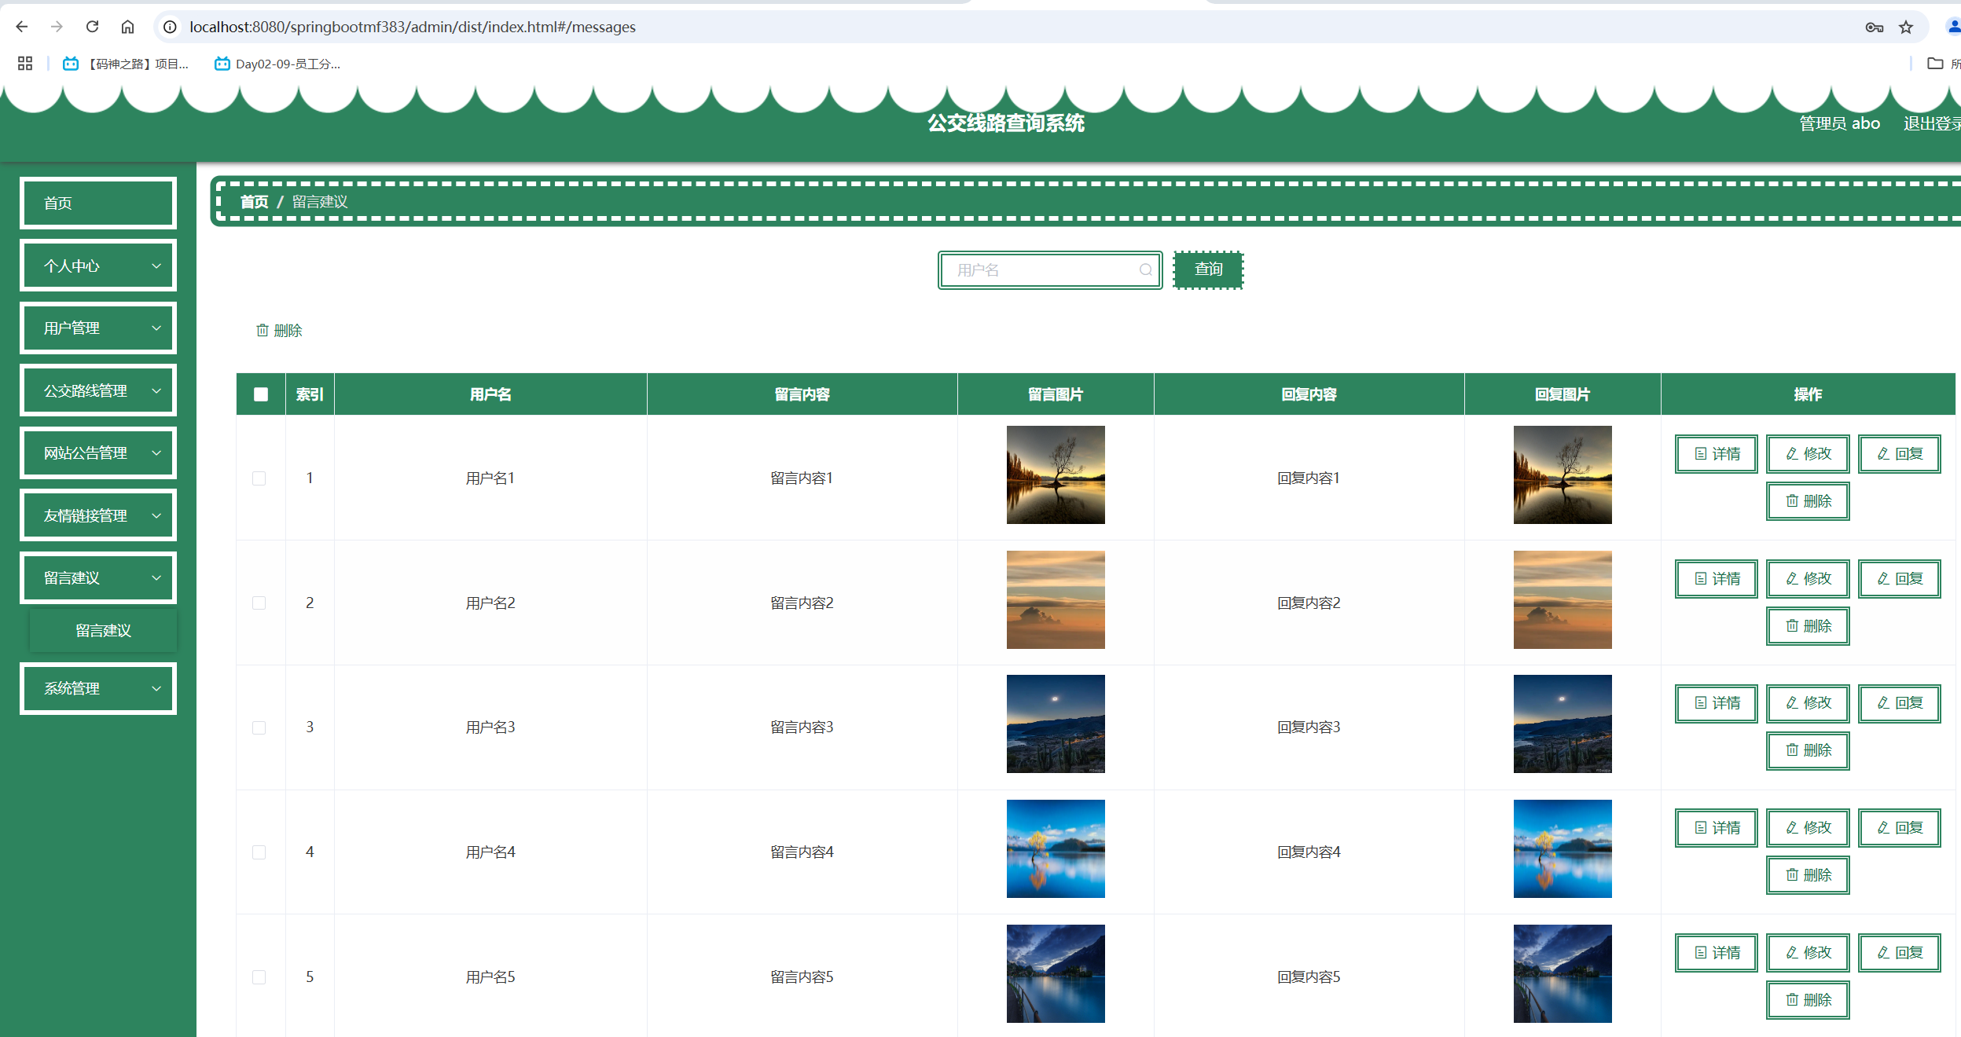Screen dimensions: 1961x1037
Task: Click the browser home icon
Action: tap(127, 27)
